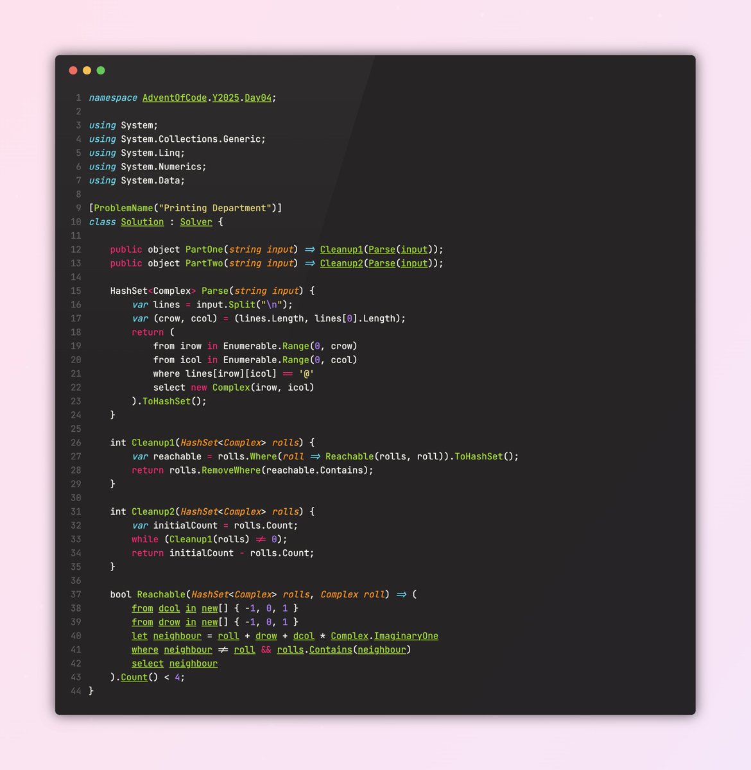Open the Cleanup1 method reference on line 12

(x=341, y=249)
